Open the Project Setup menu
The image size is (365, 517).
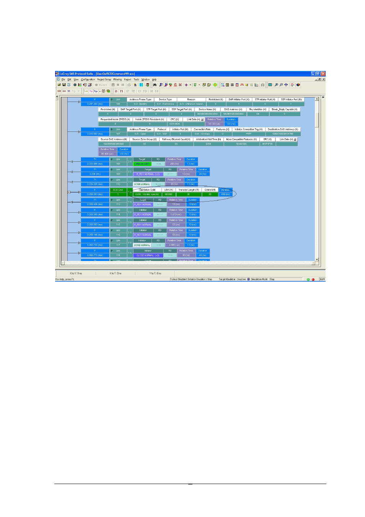pos(104,80)
